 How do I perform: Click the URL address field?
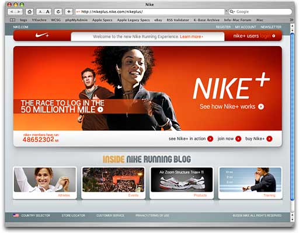[150, 12]
